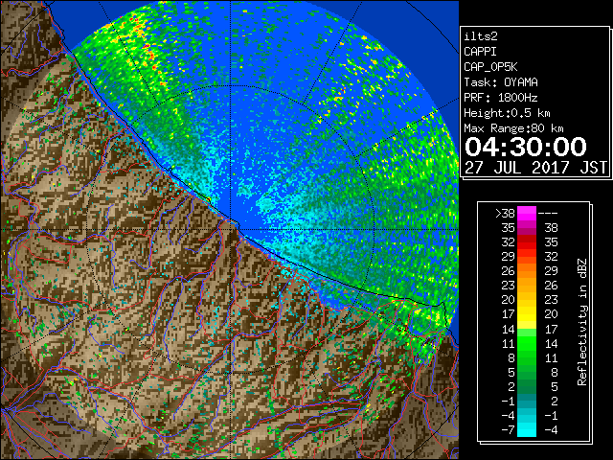Click the green 8 dBZ color band

(x=527, y=357)
